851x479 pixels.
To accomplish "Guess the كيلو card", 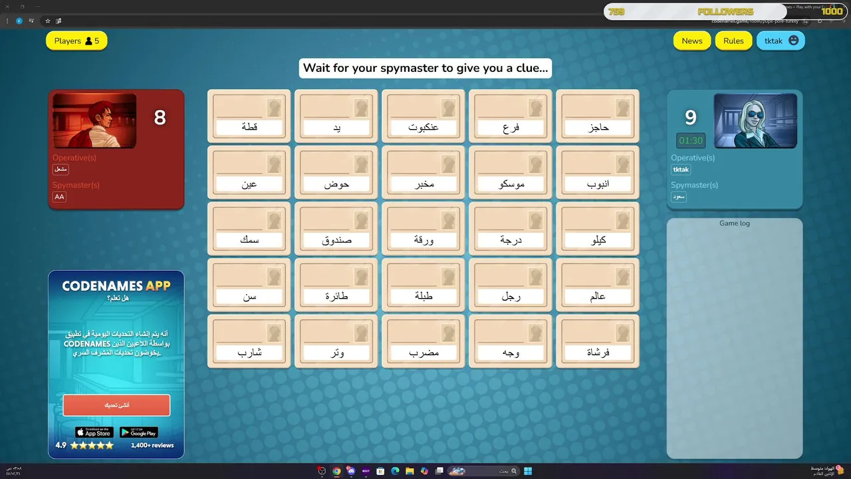I will click(598, 229).
